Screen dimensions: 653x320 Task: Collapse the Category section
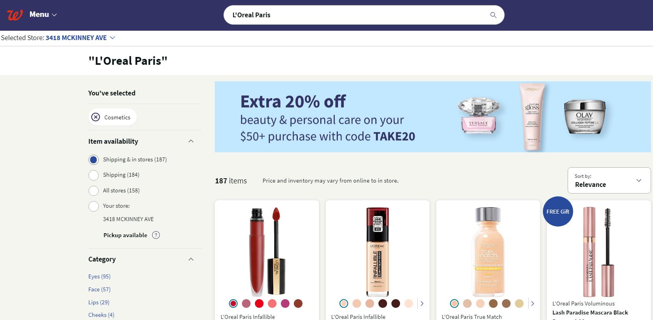(x=191, y=259)
